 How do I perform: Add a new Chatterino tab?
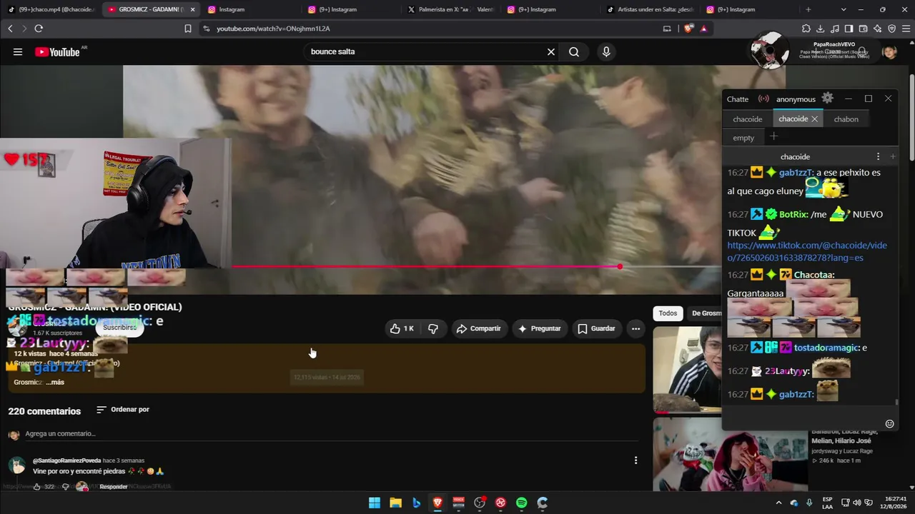coord(773,136)
